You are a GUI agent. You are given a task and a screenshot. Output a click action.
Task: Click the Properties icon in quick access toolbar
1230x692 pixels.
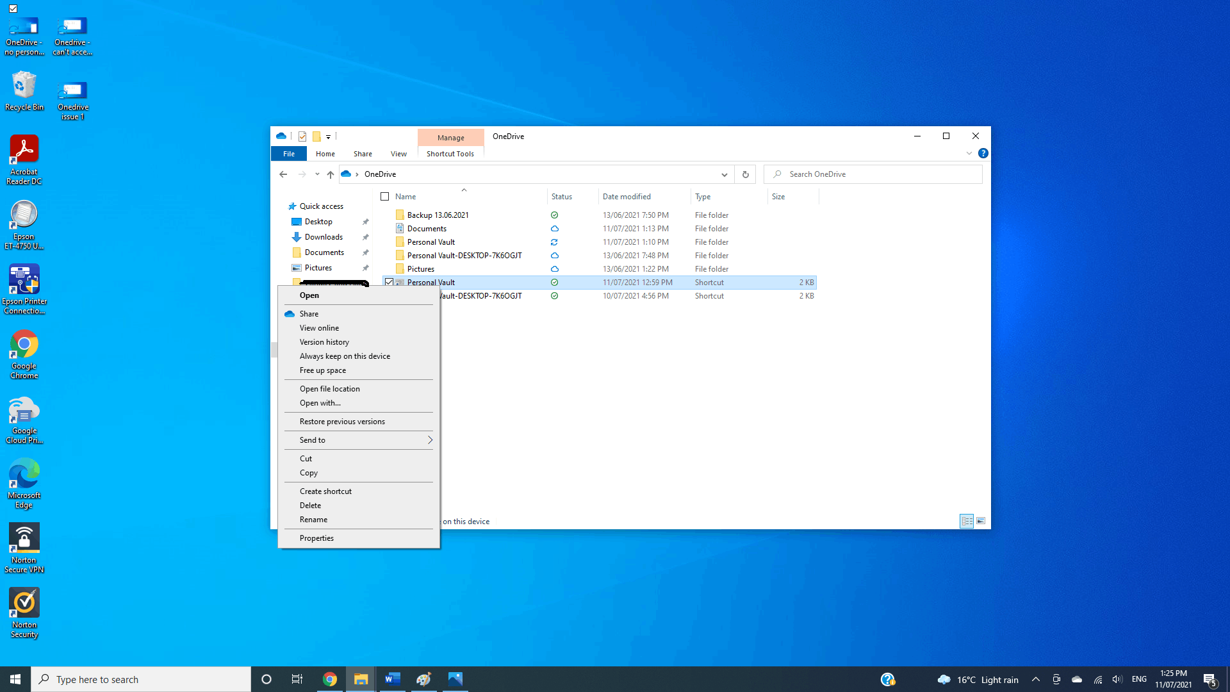point(302,136)
